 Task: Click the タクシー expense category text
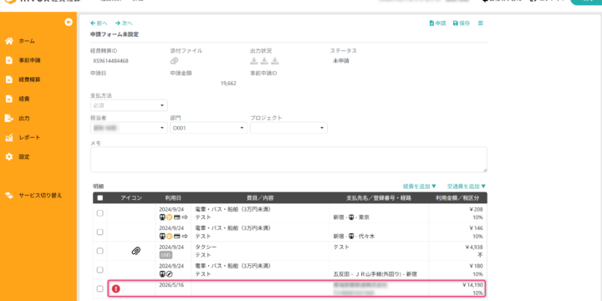click(207, 247)
